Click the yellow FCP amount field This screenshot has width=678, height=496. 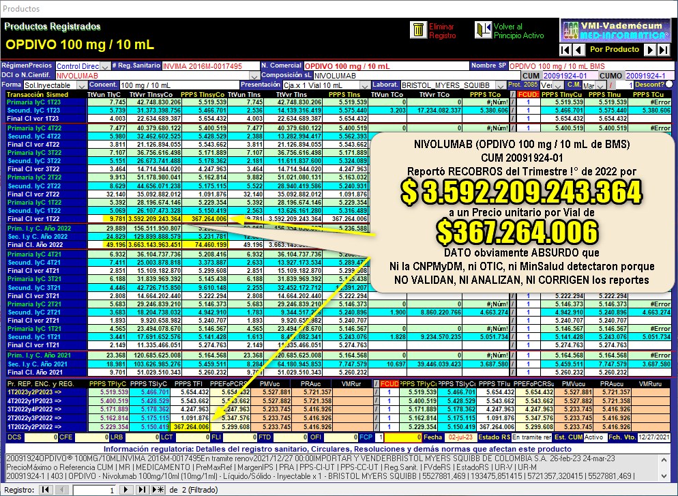403,437
